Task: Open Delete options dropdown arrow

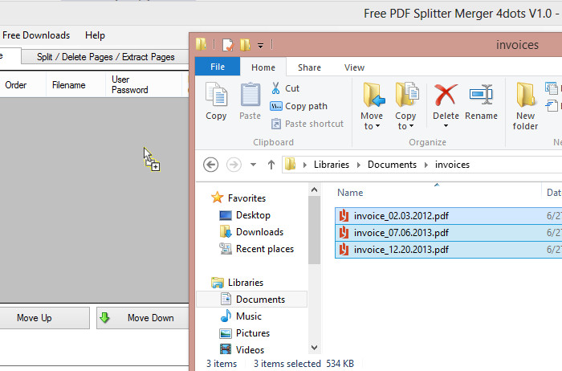Action: click(x=446, y=126)
